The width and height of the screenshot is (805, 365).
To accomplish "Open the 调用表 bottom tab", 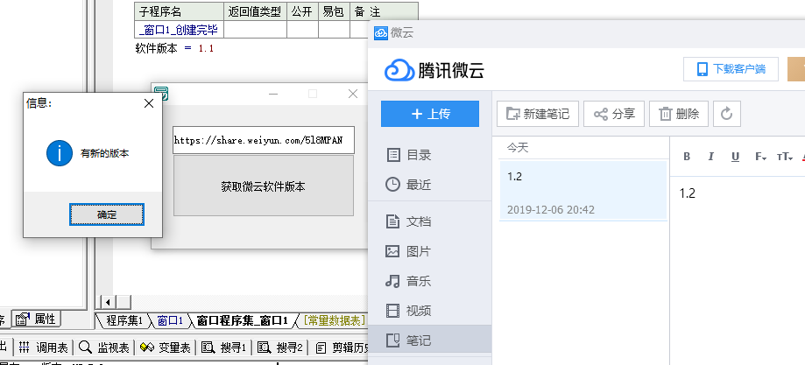I will tap(44, 347).
